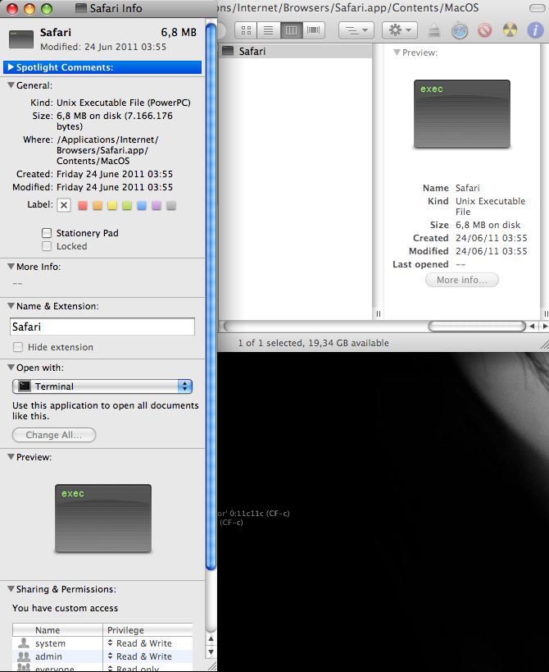549x672 pixels.
Task: Open the Action gear menu in Finder
Action: click(x=400, y=30)
